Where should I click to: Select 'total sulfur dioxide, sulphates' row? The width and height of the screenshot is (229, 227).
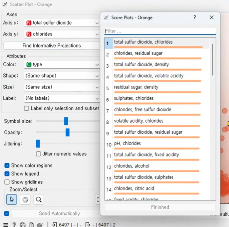(157, 178)
